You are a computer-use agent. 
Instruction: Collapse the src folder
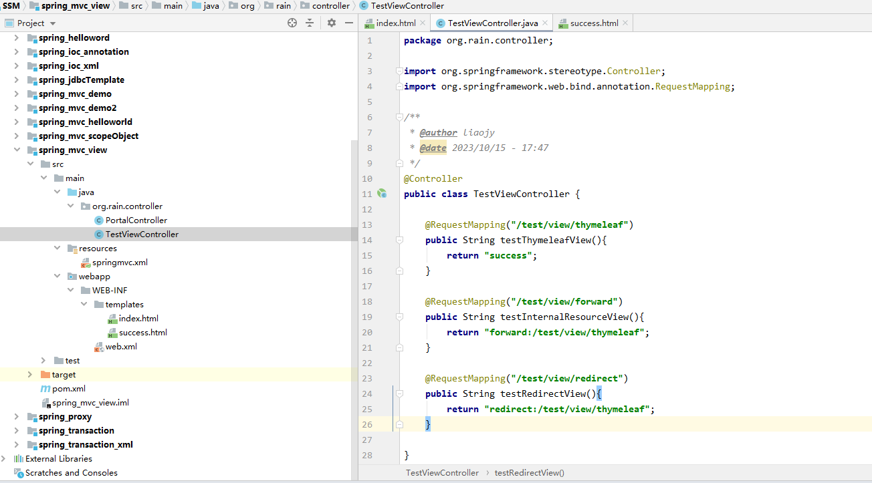(30, 164)
